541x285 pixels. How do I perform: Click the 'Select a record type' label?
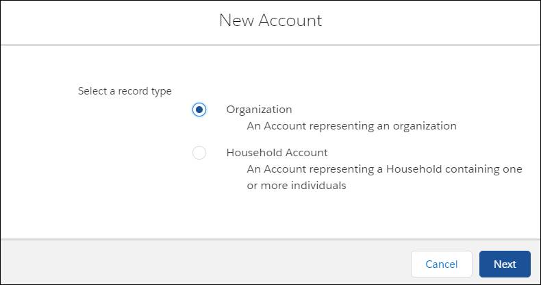(125, 91)
